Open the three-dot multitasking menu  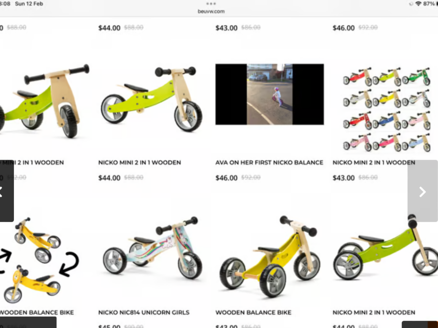(x=211, y=4)
